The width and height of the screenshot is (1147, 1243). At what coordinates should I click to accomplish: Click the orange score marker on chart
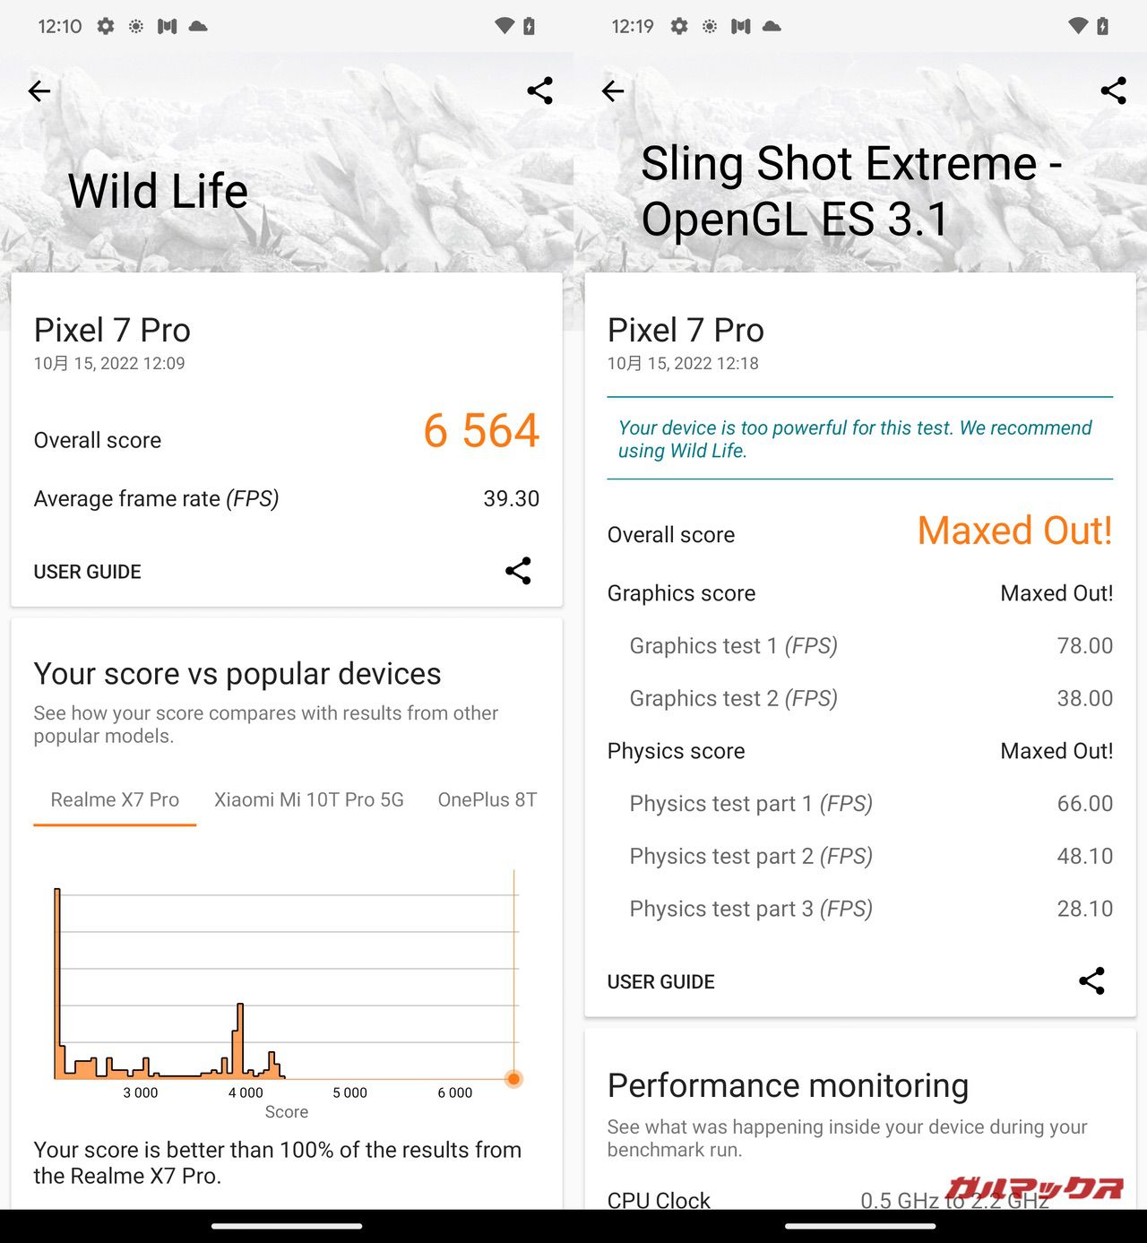click(513, 1078)
